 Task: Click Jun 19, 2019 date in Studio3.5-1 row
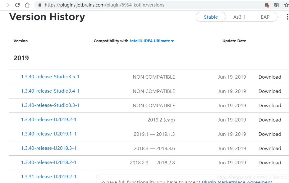click(232, 77)
